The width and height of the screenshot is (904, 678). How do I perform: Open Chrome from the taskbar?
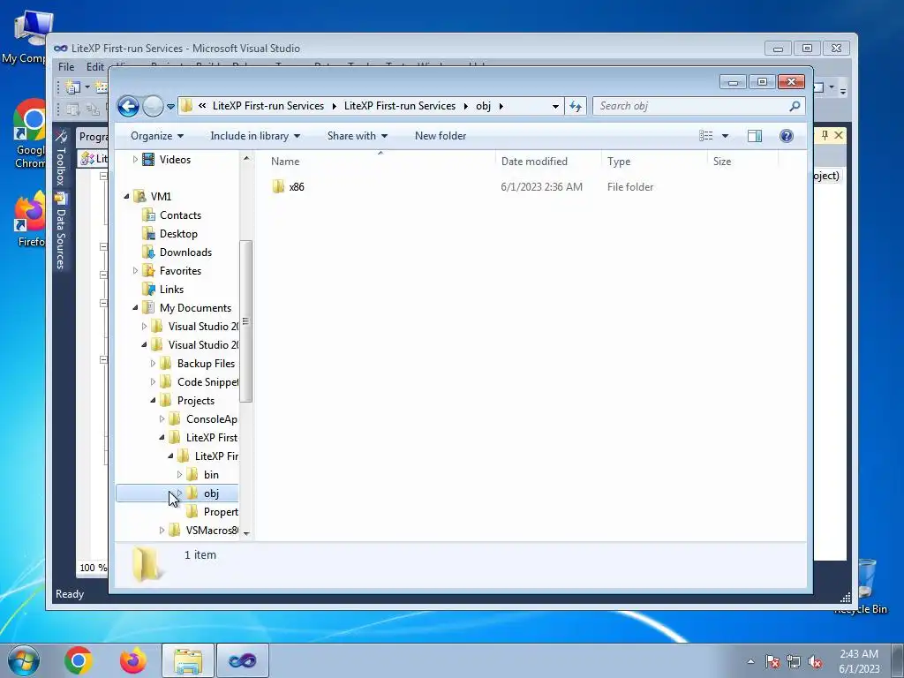[x=79, y=660]
